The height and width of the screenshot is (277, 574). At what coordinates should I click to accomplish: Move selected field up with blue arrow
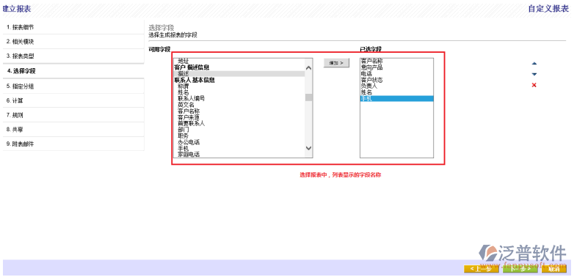tap(534, 64)
